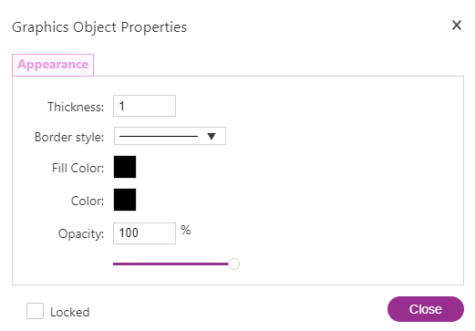Screen dimensions: 475x331
Task: Click the Opacity percentage field
Action: (x=144, y=233)
